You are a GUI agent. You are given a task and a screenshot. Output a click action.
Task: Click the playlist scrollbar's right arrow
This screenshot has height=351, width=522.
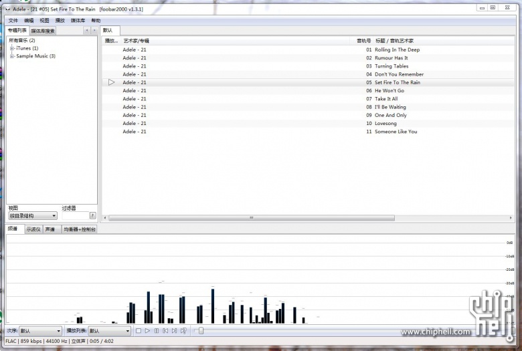pos(511,218)
